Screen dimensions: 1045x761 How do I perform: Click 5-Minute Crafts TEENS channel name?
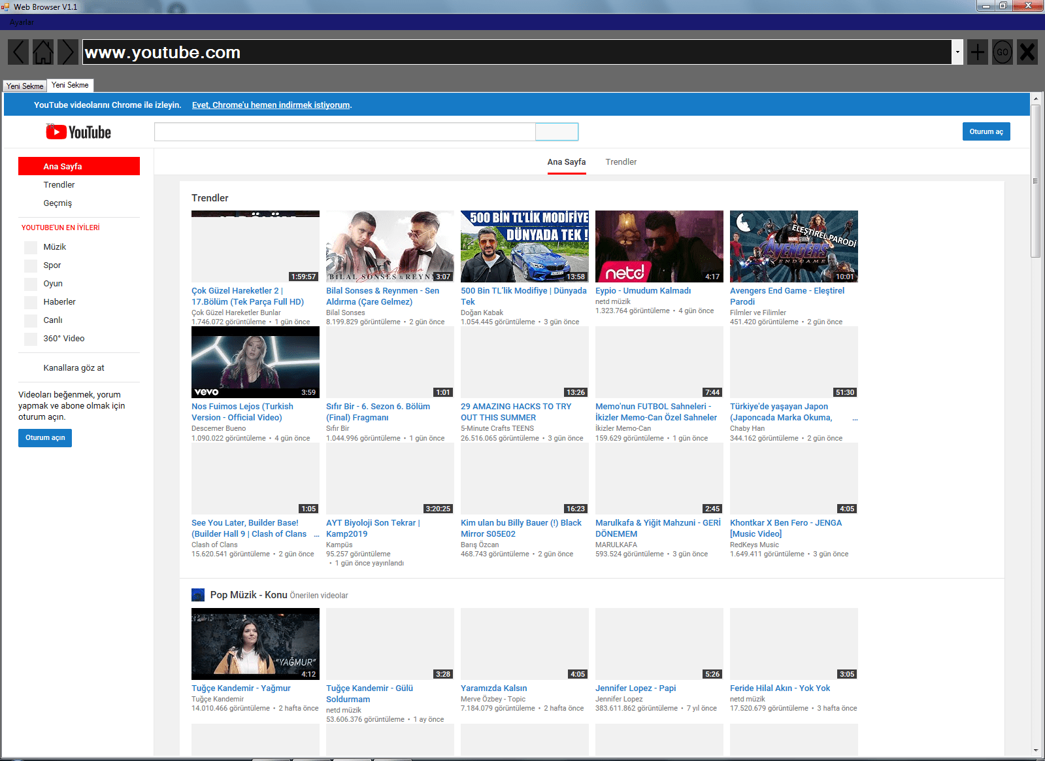[497, 428]
